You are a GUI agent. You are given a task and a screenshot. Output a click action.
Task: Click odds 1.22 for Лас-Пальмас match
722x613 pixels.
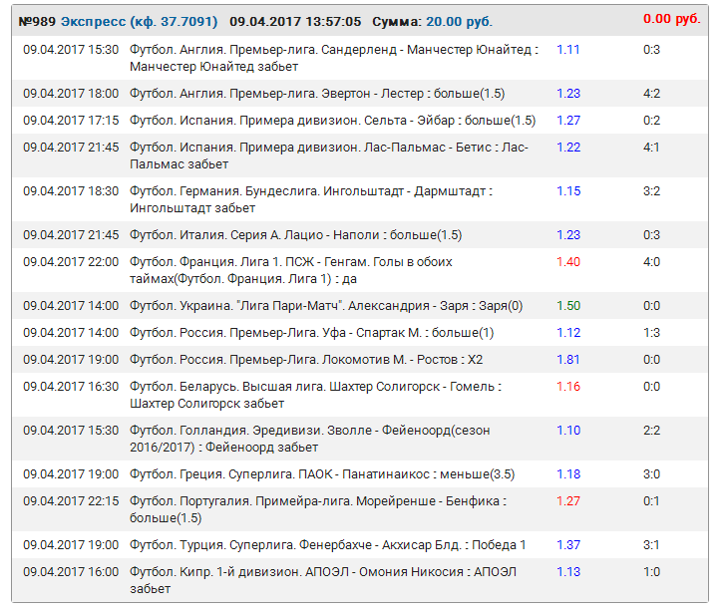pos(568,148)
